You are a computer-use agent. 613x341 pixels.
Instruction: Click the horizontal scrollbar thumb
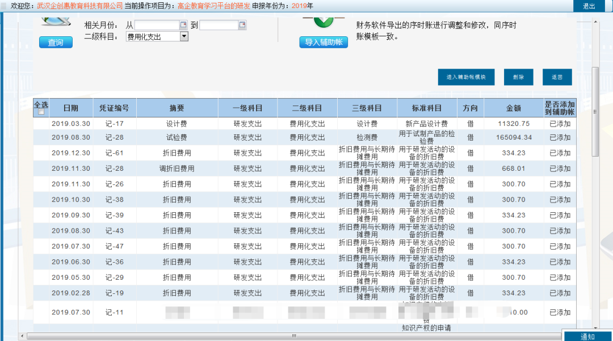click(x=294, y=335)
